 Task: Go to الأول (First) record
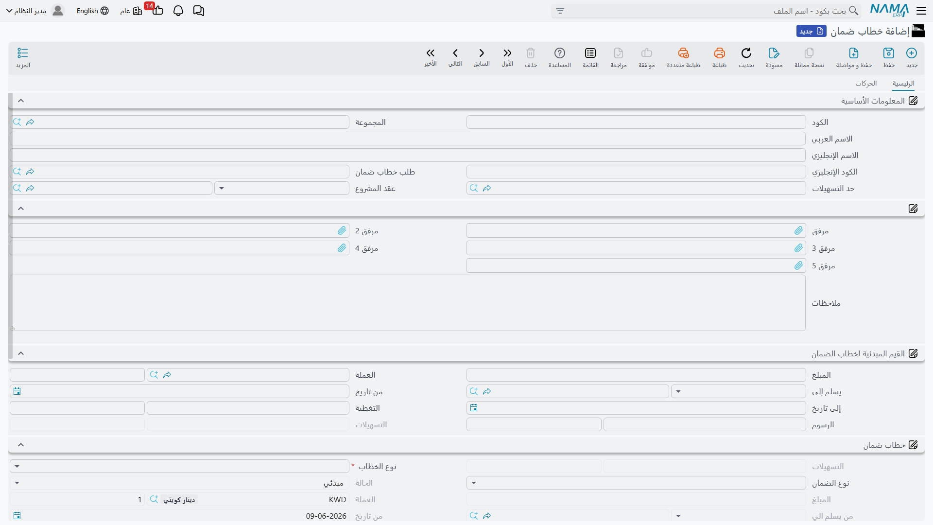507,53
